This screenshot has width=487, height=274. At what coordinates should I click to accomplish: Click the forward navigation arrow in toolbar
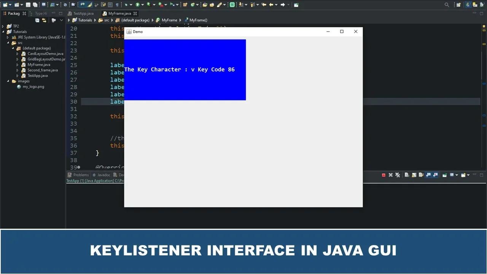pos(282,5)
